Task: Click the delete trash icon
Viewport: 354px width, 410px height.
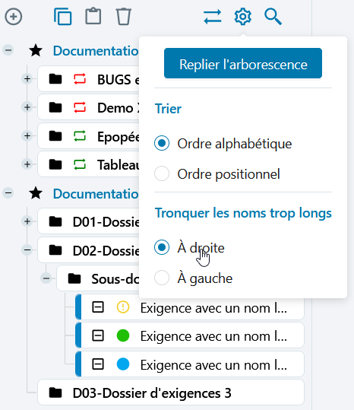Action: tap(123, 17)
